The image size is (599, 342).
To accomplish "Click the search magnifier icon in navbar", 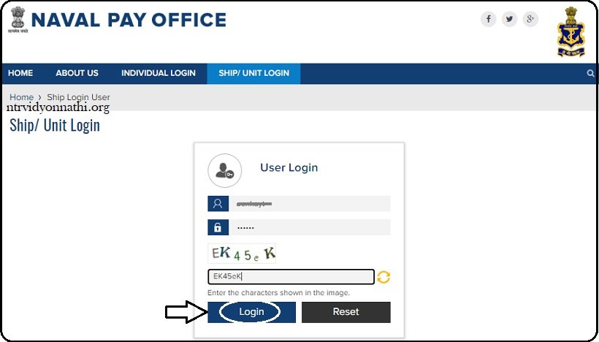I will (x=590, y=73).
